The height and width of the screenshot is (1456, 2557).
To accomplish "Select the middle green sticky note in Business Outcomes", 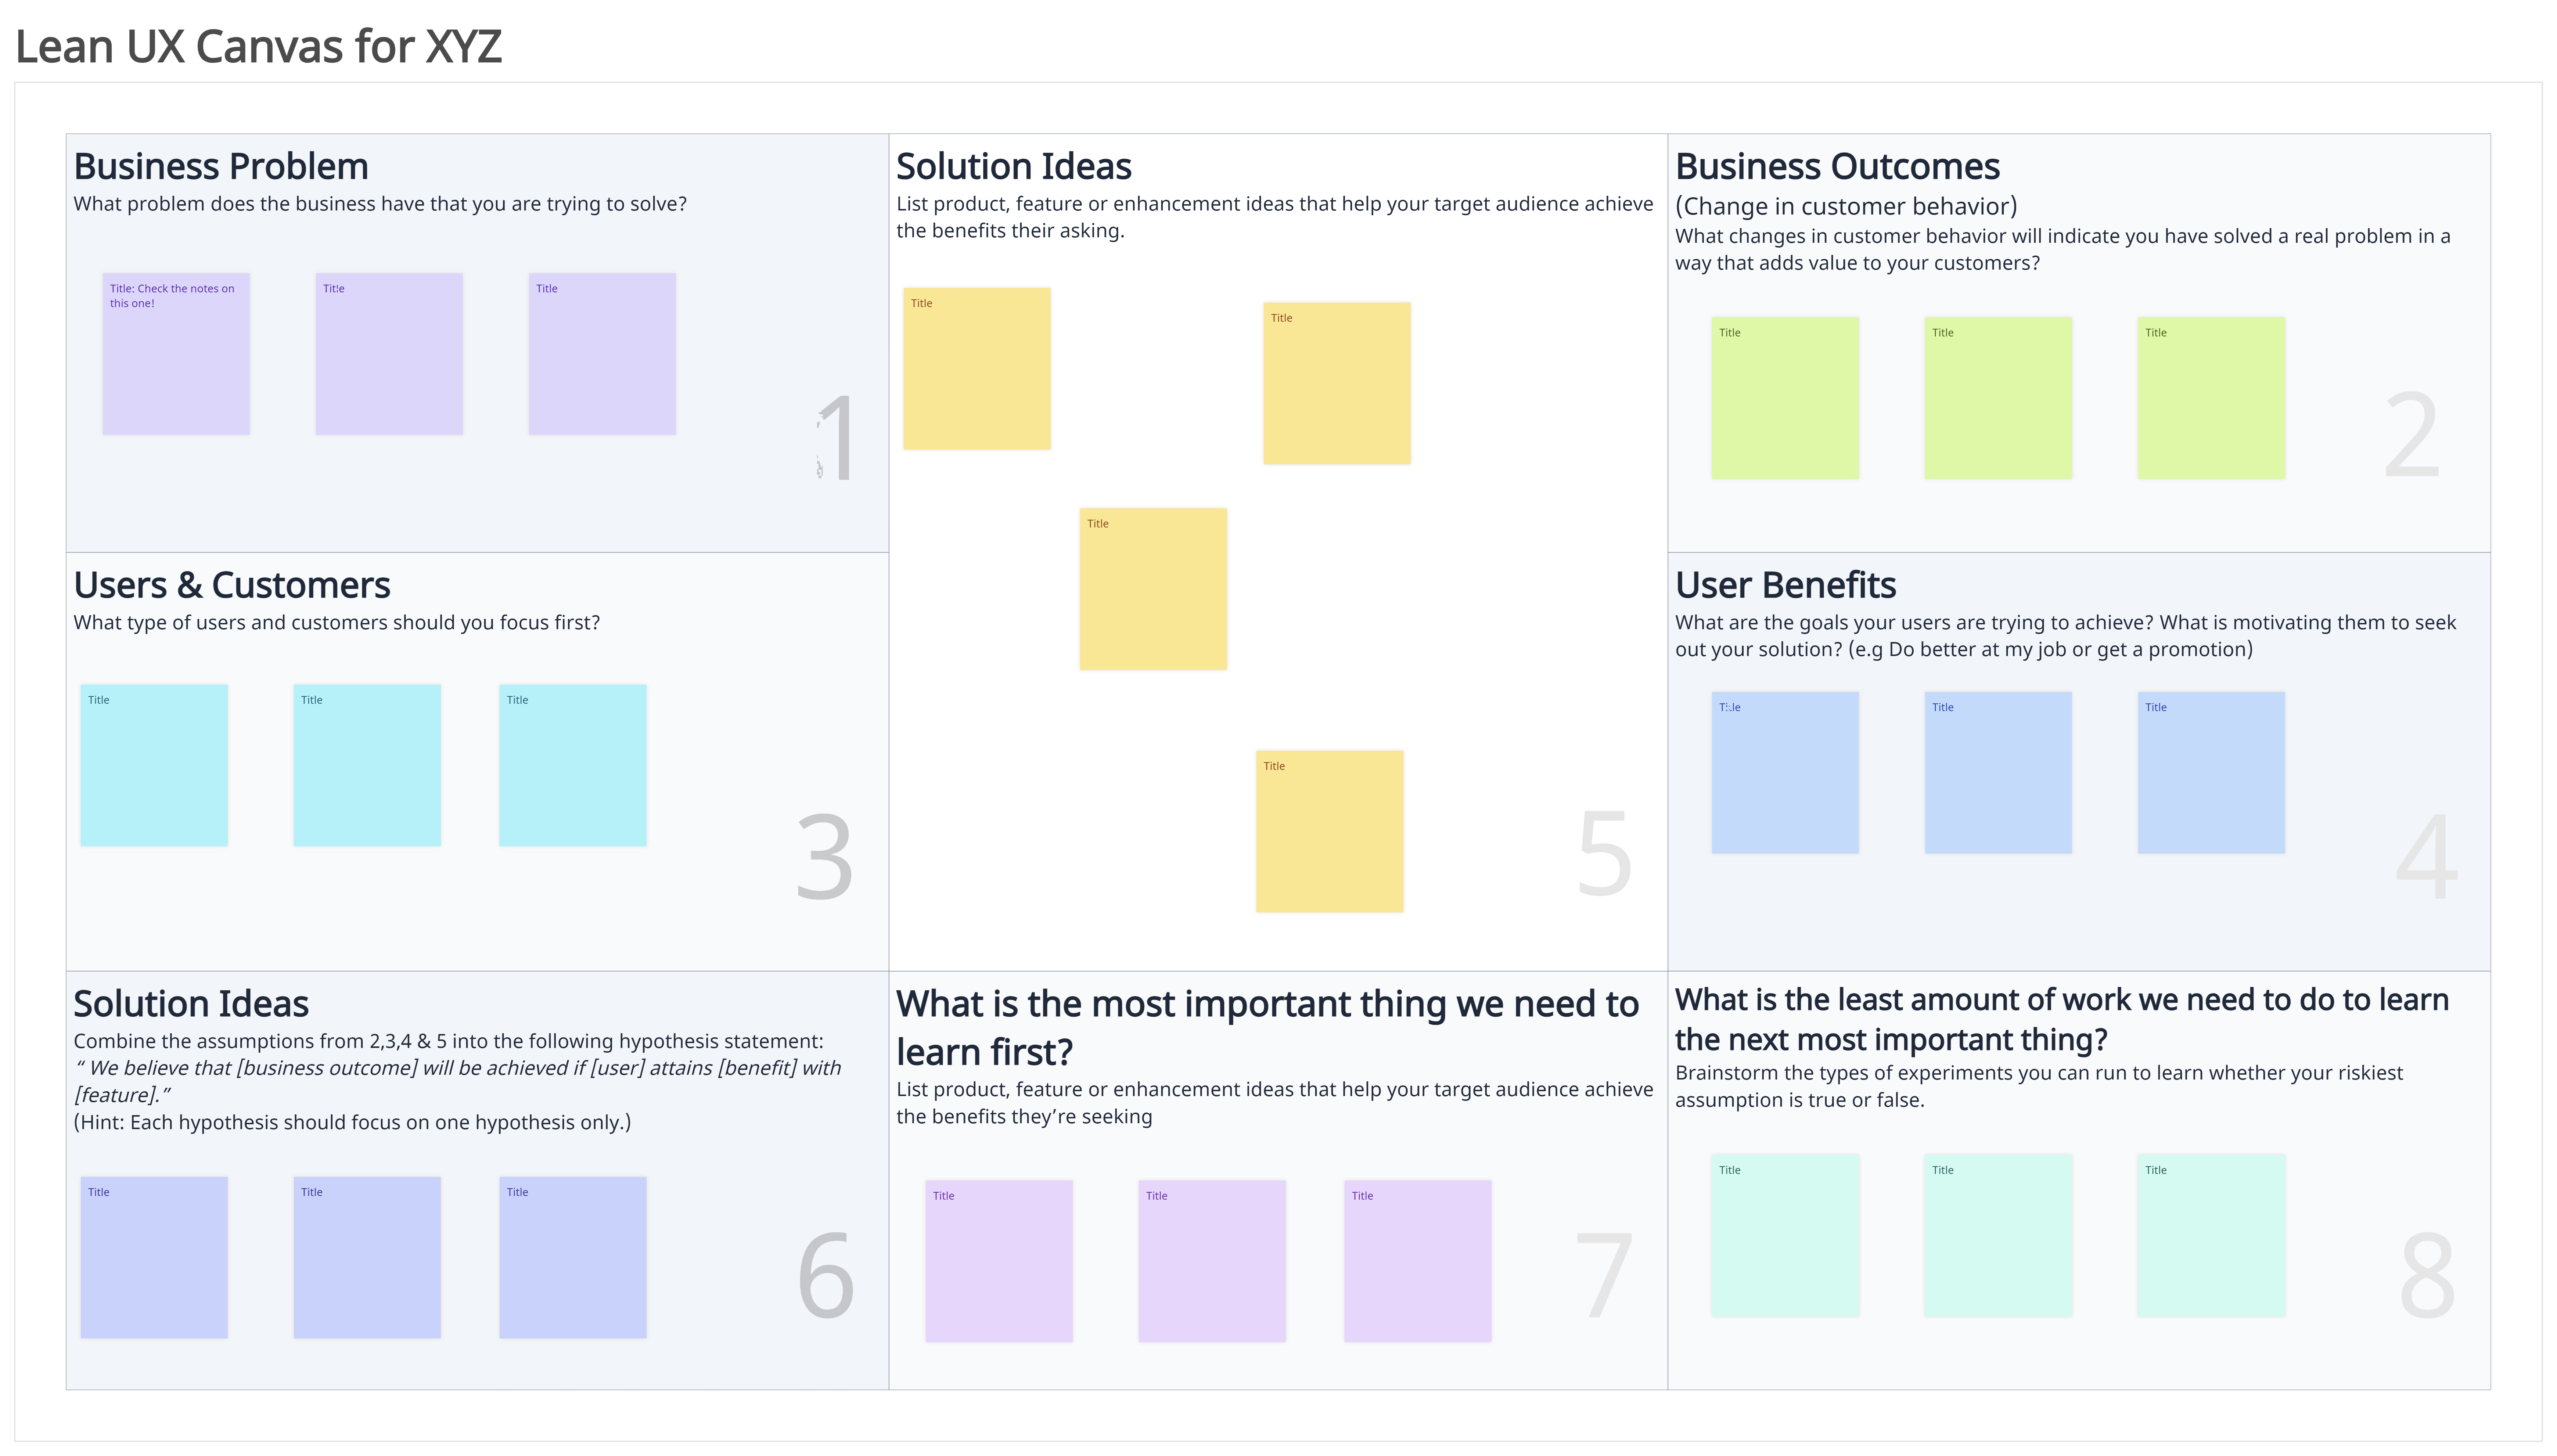I will (x=1997, y=398).
